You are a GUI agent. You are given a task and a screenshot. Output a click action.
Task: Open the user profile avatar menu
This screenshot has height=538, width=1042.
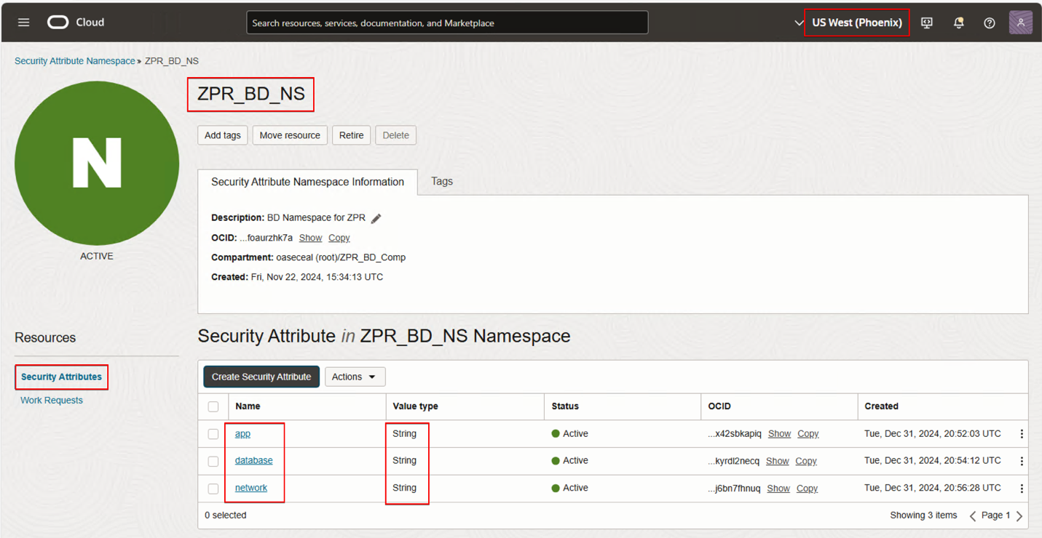point(1020,23)
